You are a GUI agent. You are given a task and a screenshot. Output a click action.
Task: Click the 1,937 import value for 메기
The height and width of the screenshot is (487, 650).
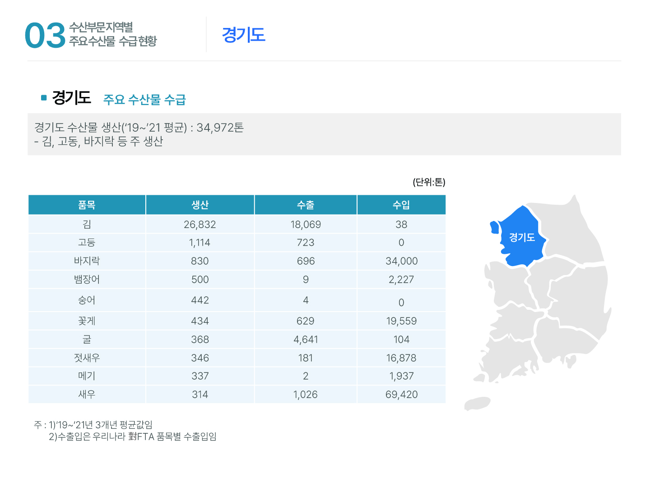tap(401, 376)
